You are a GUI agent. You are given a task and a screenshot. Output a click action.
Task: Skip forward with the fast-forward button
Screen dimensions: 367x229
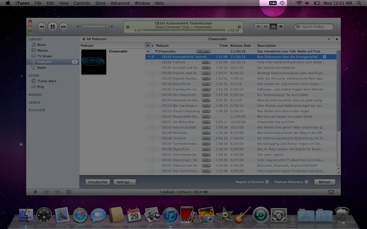point(63,27)
